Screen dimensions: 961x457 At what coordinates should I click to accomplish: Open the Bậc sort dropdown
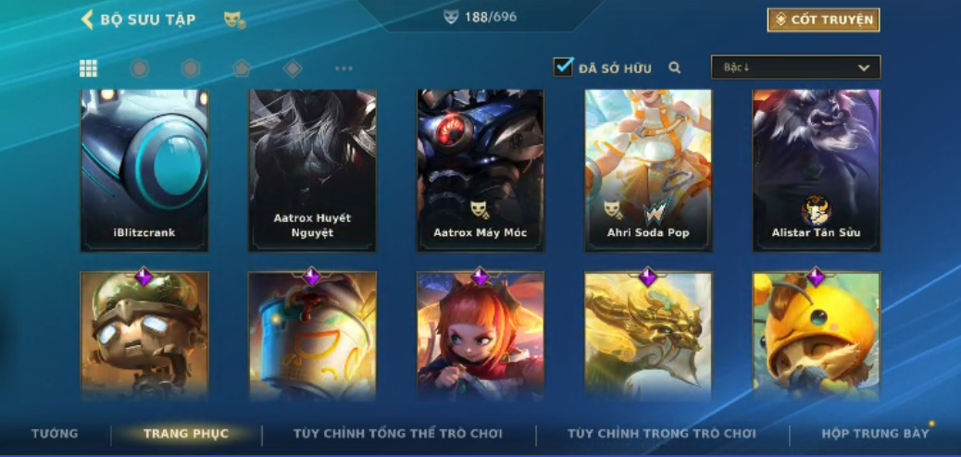click(x=795, y=68)
